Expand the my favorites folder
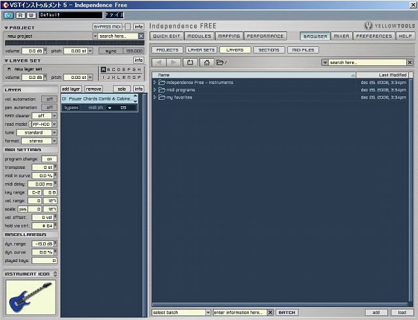 155,97
